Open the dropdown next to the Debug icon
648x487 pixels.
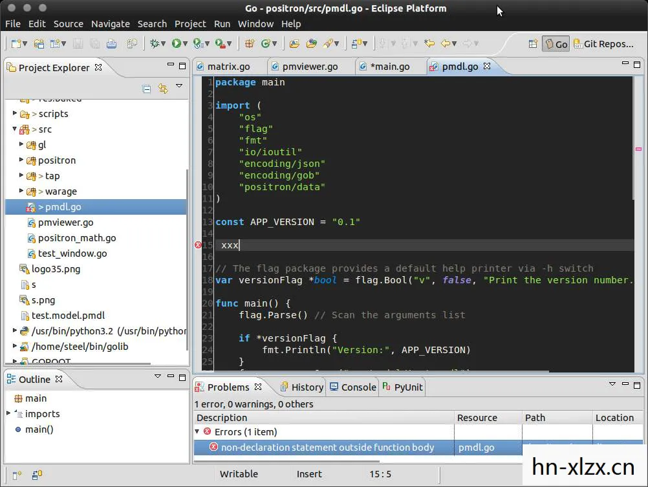point(163,44)
